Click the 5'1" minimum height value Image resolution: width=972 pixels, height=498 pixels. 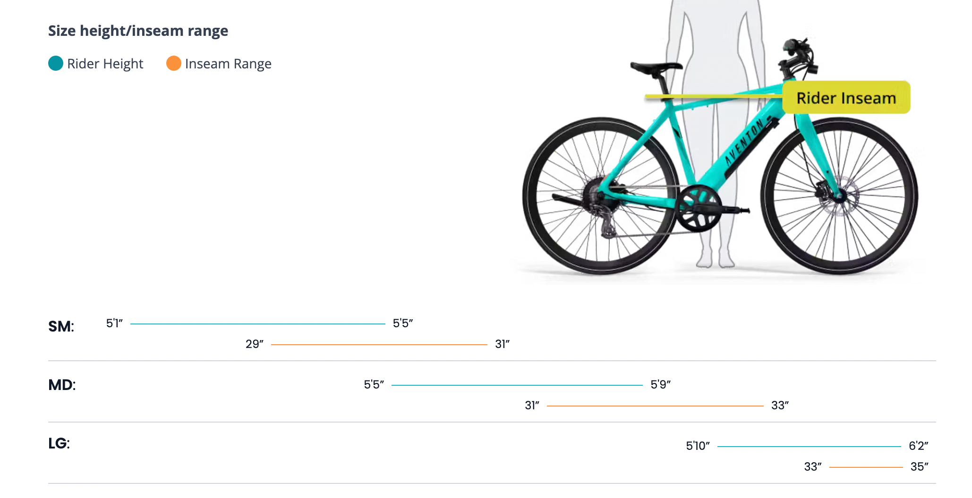click(x=114, y=324)
